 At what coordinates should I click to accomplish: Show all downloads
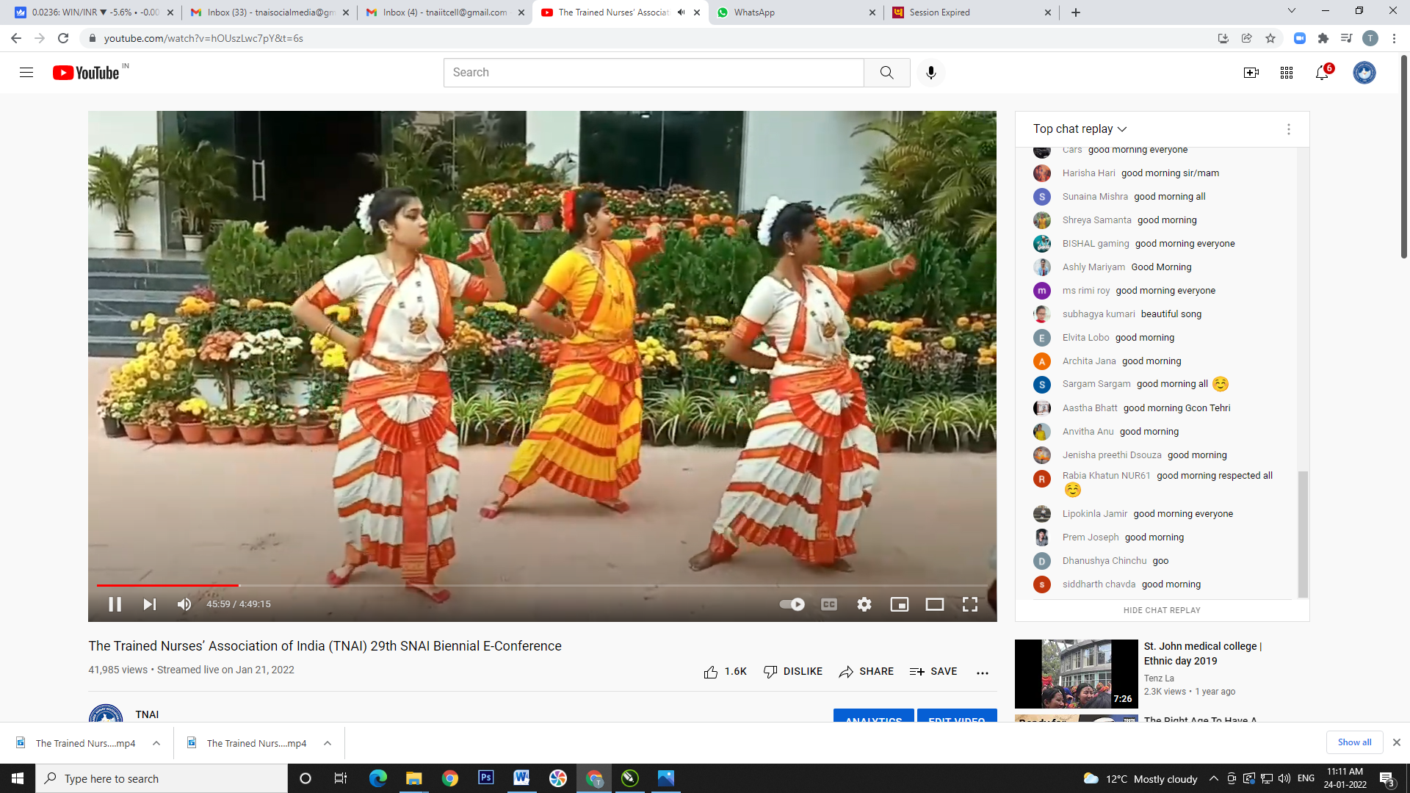[1354, 742]
